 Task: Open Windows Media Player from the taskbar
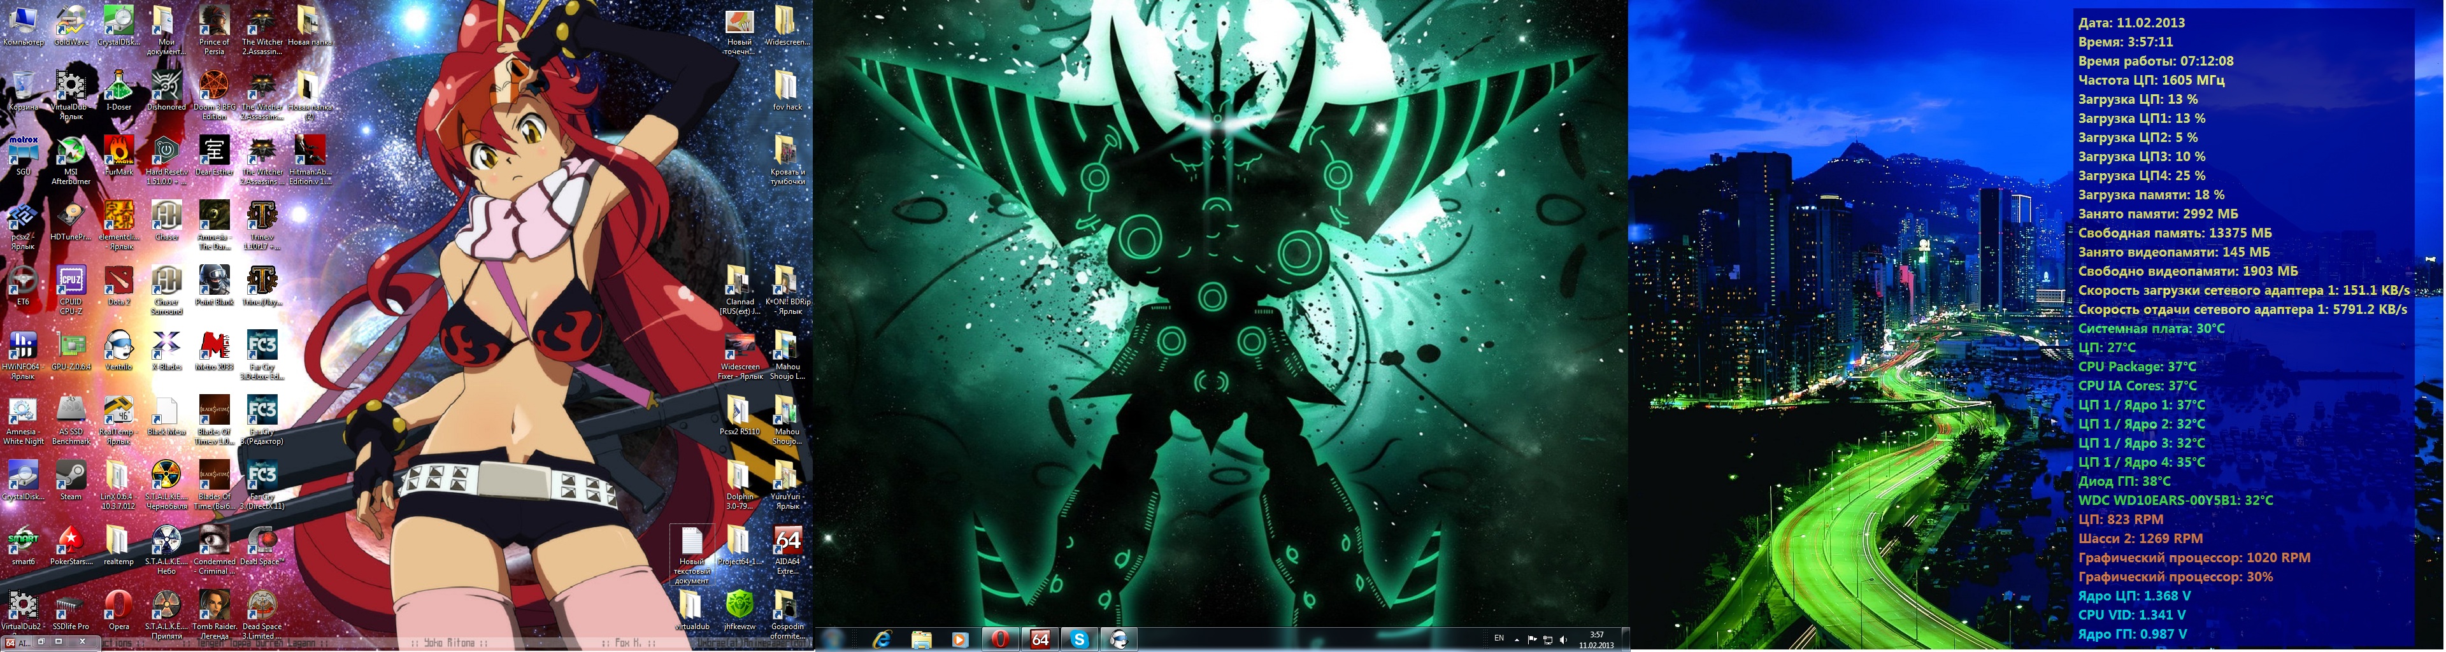click(x=961, y=640)
